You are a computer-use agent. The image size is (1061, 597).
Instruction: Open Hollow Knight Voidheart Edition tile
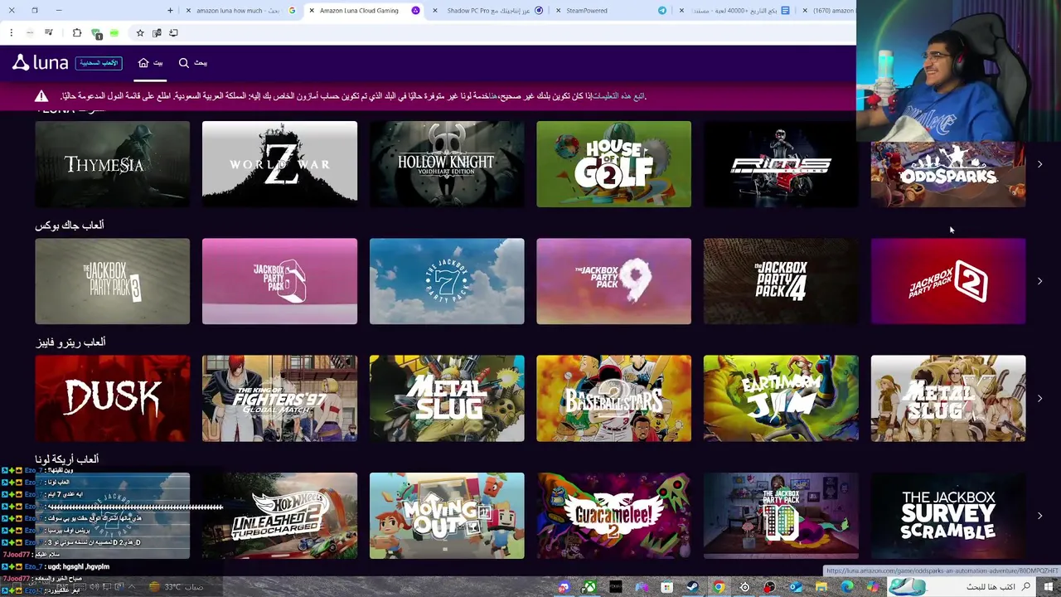click(447, 164)
